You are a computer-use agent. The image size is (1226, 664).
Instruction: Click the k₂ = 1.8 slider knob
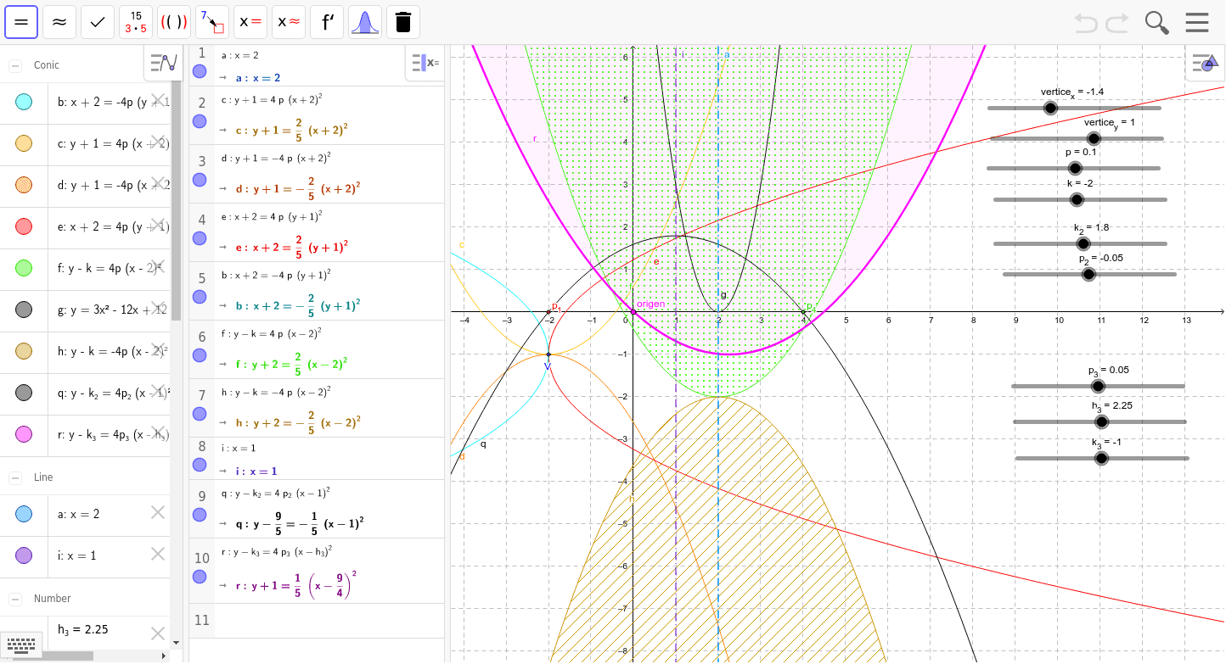point(1083,243)
